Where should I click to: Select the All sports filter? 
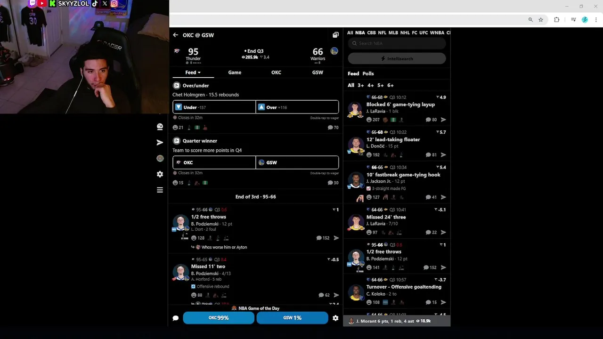pos(350,33)
